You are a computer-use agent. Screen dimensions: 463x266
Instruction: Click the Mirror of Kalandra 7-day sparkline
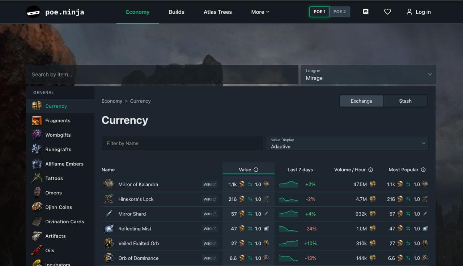click(x=289, y=184)
